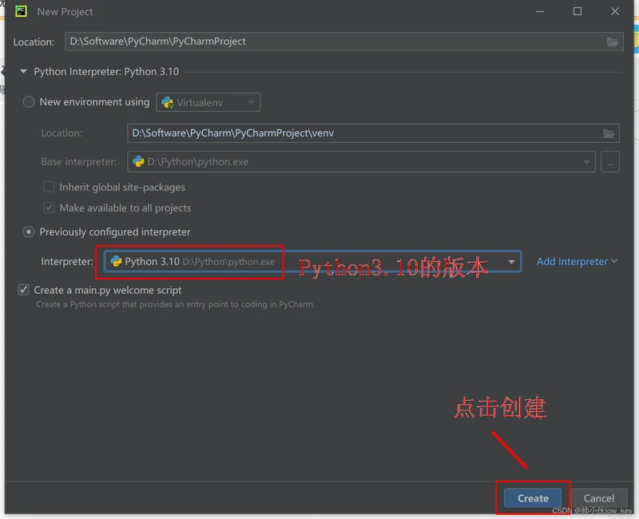Click the project Location path field
The width and height of the screenshot is (639, 519).
point(343,42)
